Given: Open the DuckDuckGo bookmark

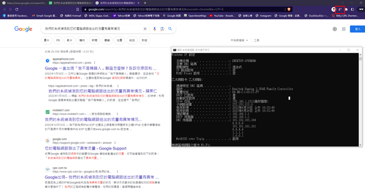Looking at the screenshot, I should click(x=317, y=16).
